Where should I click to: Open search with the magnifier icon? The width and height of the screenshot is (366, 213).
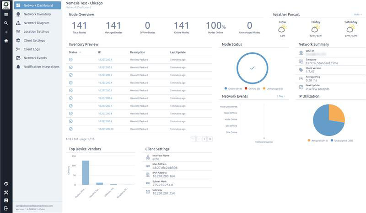pos(6,23)
